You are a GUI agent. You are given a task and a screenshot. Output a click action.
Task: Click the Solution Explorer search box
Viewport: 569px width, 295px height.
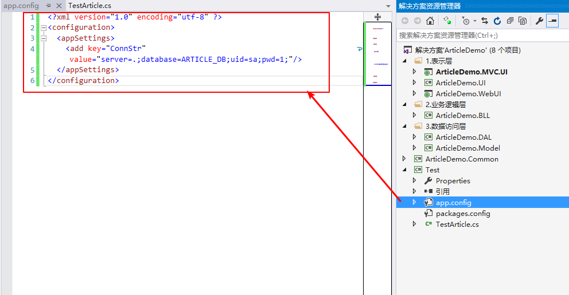click(x=482, y=35)
